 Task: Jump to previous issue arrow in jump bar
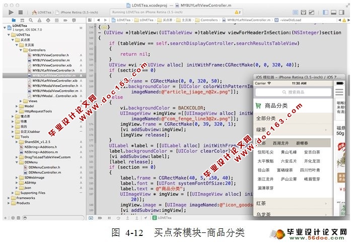click(x=339, y=20)
